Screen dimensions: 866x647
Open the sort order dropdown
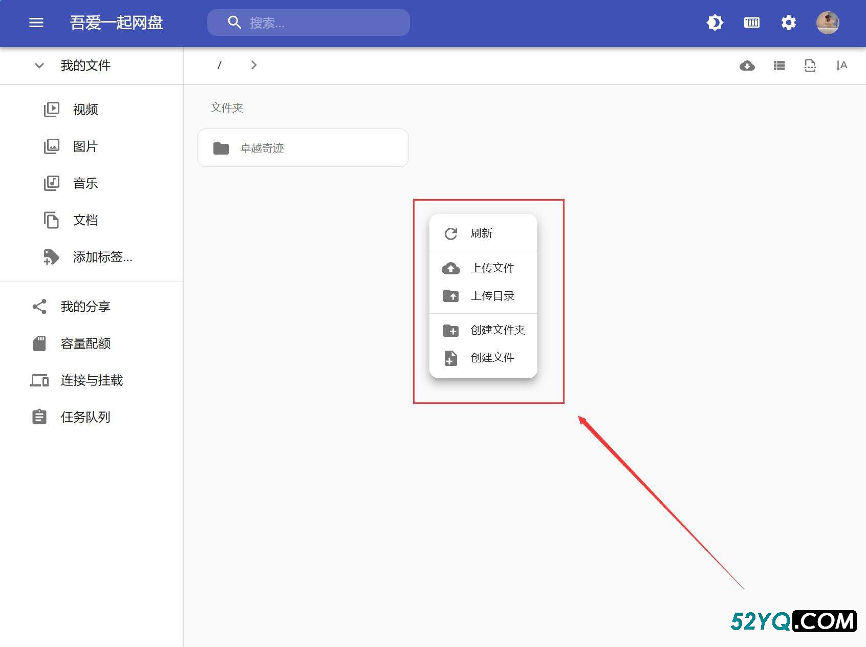841,66
